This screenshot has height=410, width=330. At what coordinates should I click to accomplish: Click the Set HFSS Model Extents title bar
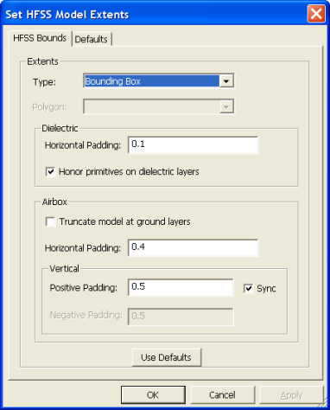click(155, 14)
